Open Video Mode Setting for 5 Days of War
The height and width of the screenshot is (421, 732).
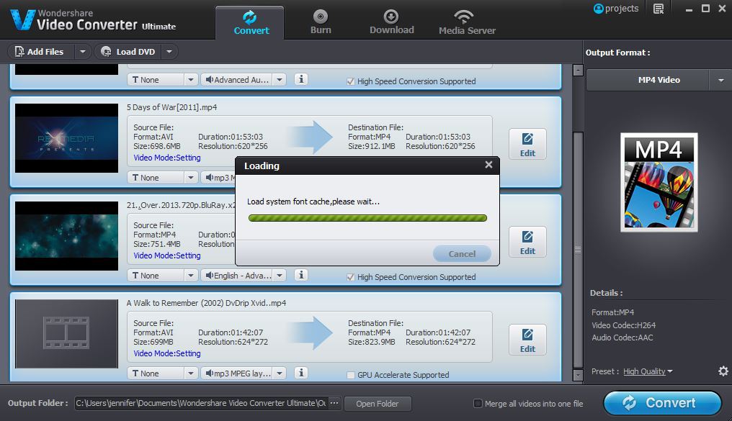[x=167, y=158]
